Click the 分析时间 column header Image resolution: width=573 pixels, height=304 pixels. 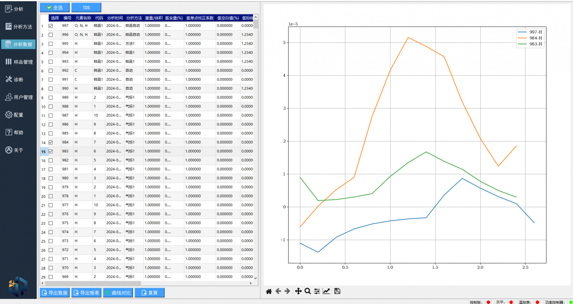point(115,18)
